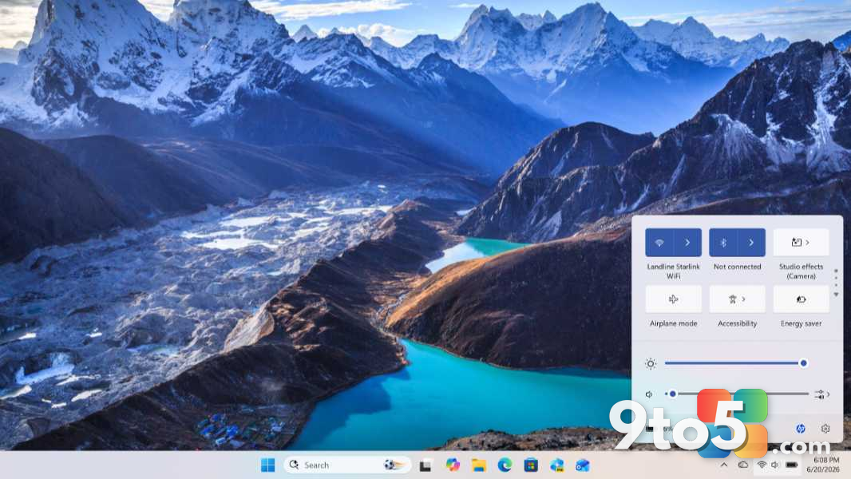Viewport: 851px width, 479px height.
Task: Toggle the Landline Starlink WiFi button off
Action: 659,243
